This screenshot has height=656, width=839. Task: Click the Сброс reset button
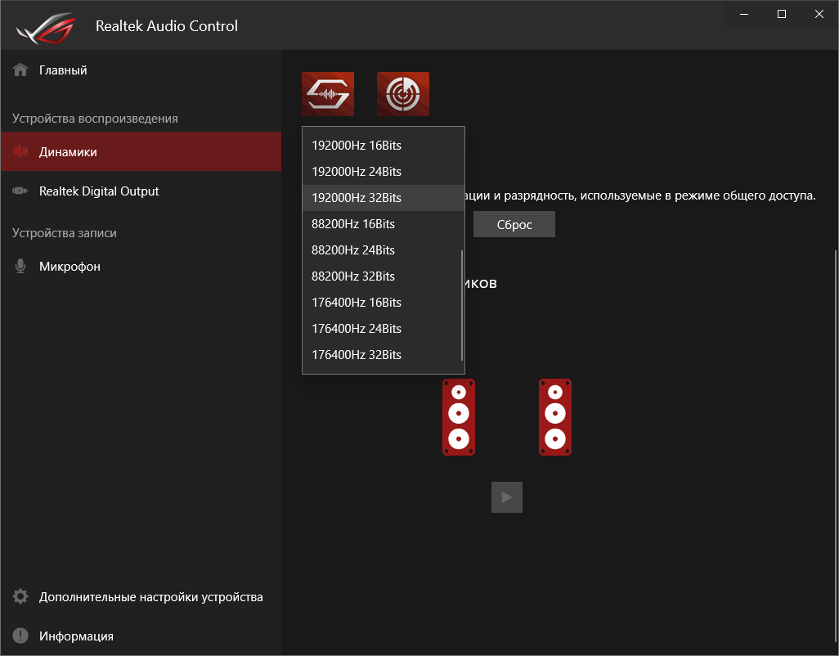pos(514,224)
